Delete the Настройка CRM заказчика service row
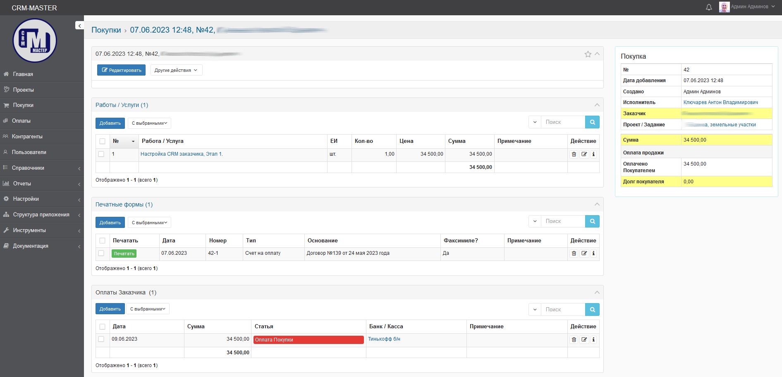The height and width of the screenshot is (377, 782). coord(574,154)
